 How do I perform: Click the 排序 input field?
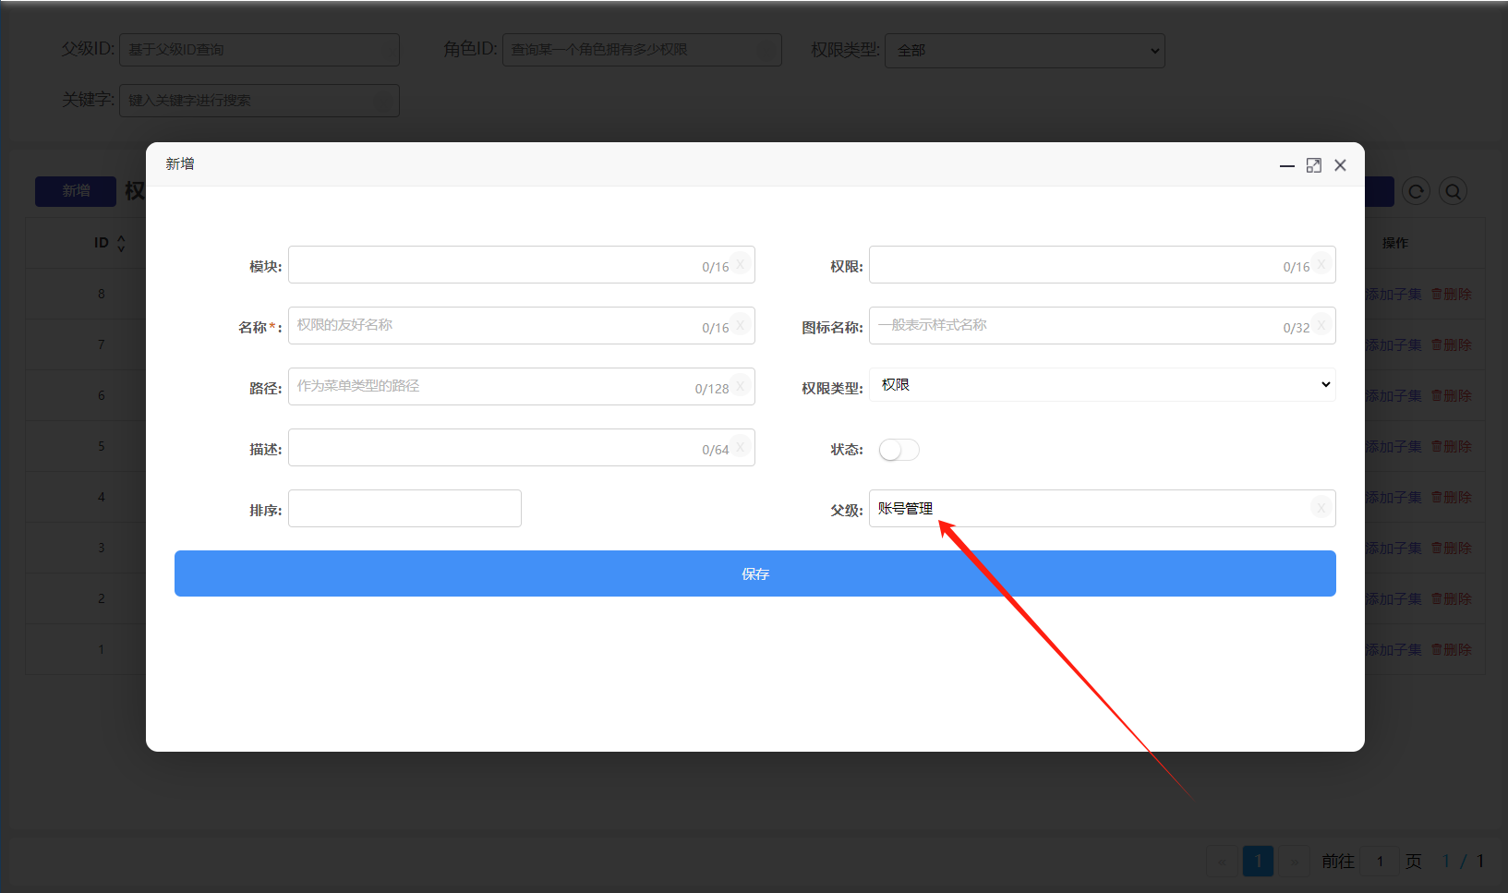[x=404, y=509]
